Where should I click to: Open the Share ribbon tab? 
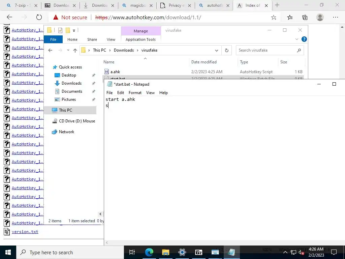click(92, 39)
